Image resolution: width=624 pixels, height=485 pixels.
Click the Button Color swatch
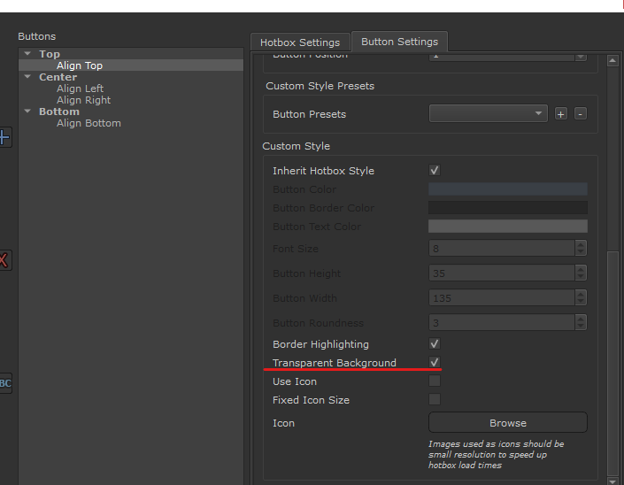tap(507, 189)
